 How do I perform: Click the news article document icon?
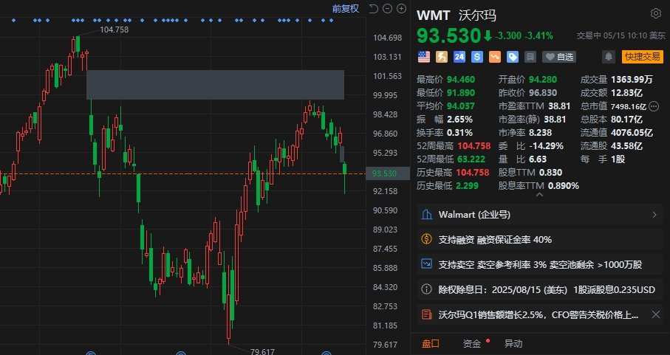[x=426, y=315]
